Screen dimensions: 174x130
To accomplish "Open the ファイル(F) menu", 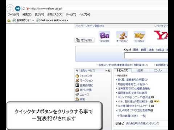I will point(13,14).
